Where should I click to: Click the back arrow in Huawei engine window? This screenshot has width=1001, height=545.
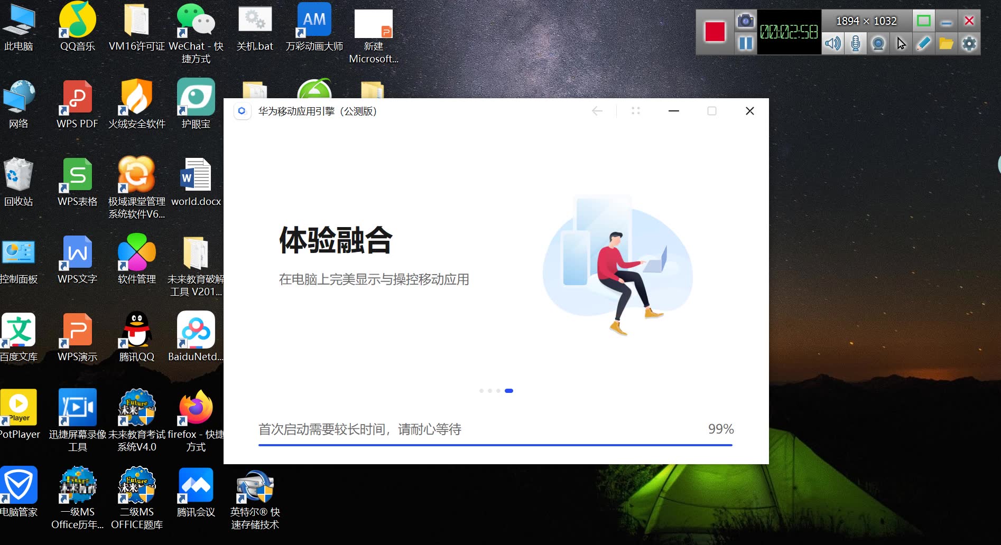pos(597,111)
